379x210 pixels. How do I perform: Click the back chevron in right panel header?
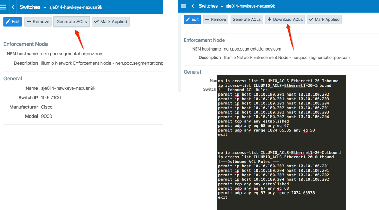(x=193, y=6)
